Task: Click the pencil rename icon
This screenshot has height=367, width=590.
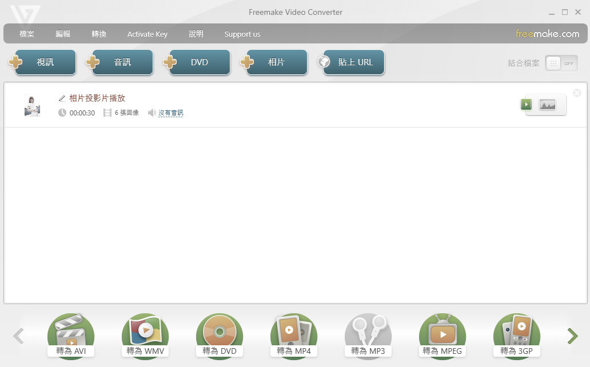Action: pos(62,98)
